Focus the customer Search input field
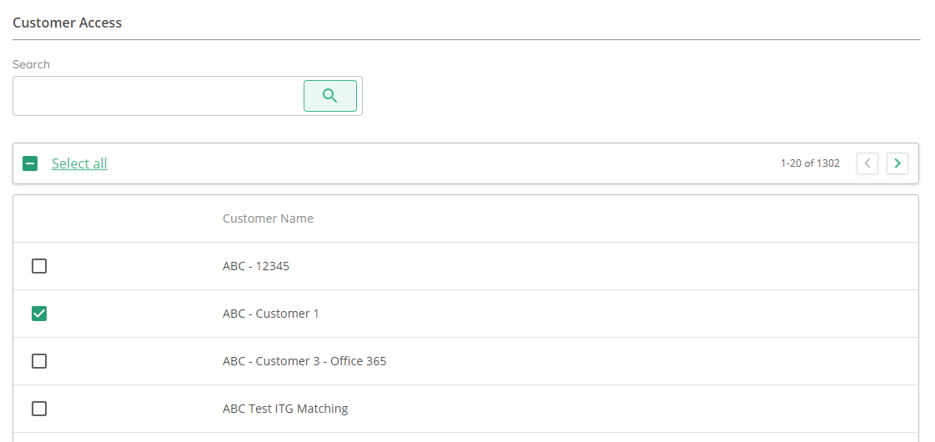The width and height of the screenshot is (935, 442). (x=158, y=95)
